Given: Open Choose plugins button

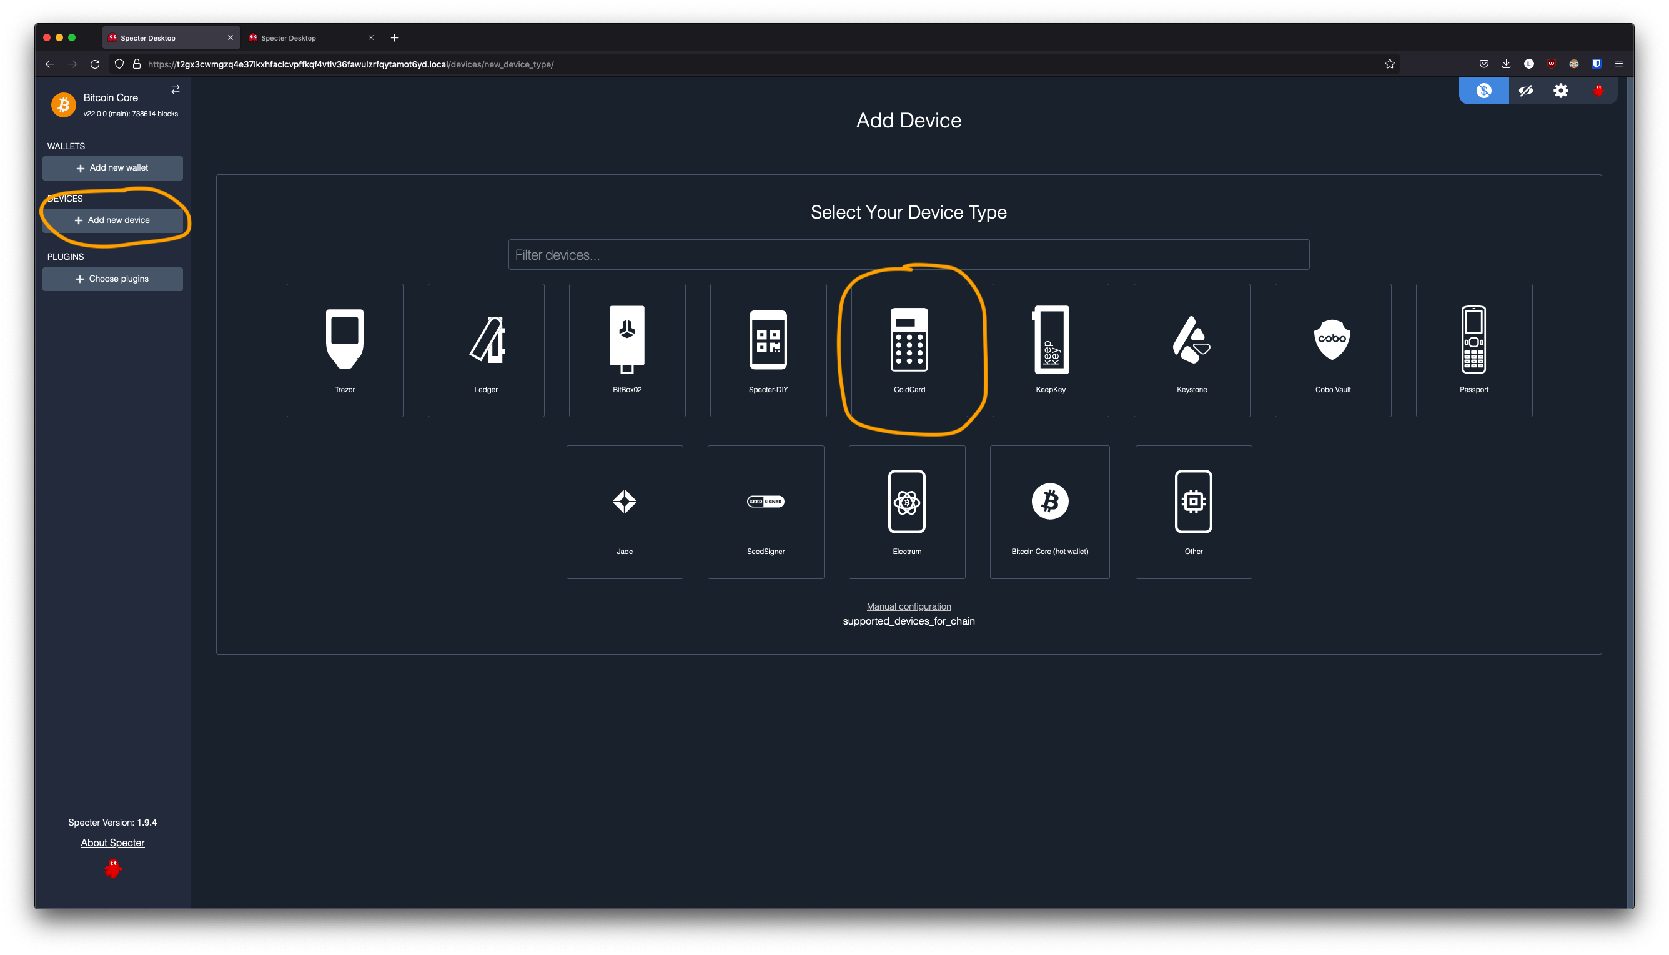Looking at the screenshot, I should coord(112,279).
